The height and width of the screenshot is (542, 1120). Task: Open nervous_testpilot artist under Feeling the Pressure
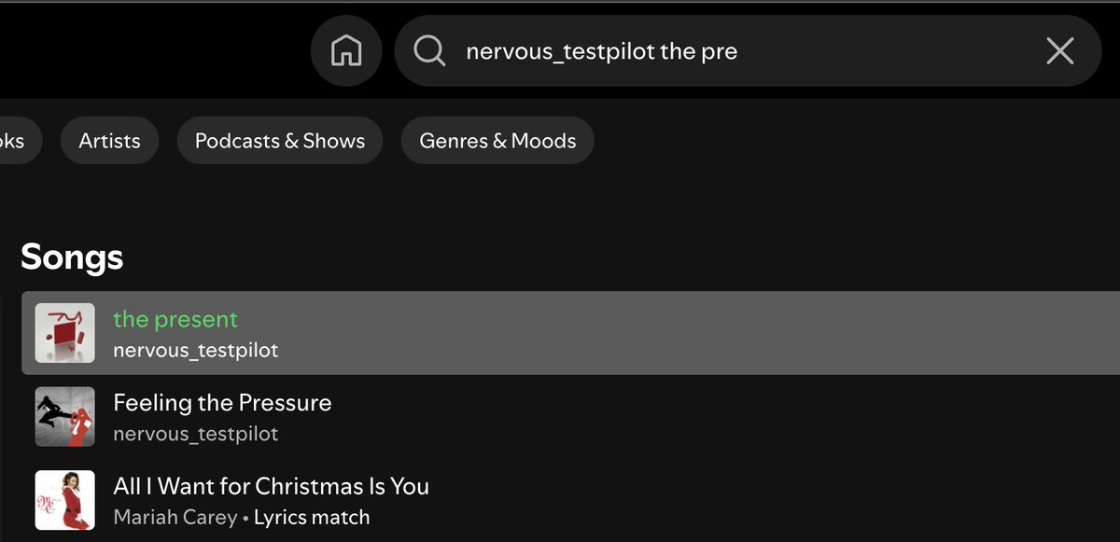coord(196,434)
